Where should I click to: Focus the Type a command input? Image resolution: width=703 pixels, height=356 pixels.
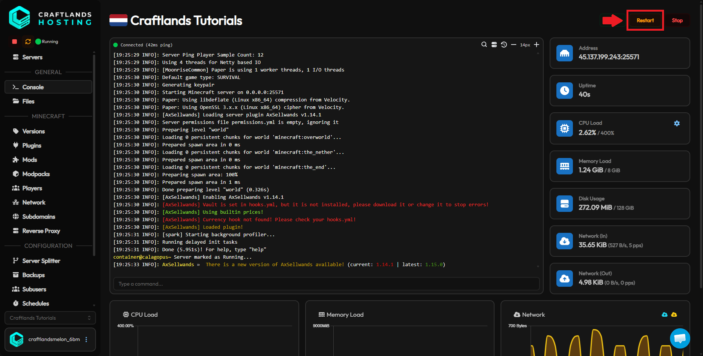point(326,284)
